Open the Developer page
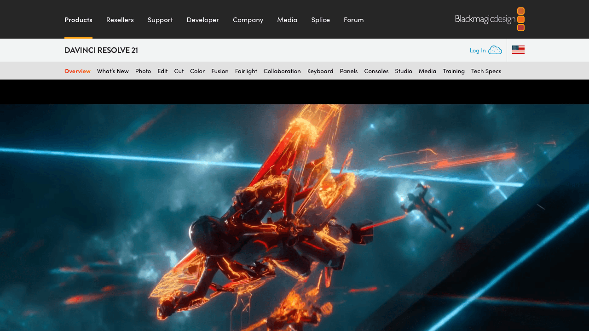Image resolution: width=589 pixels, height=331 pixels. pos(203,20)
